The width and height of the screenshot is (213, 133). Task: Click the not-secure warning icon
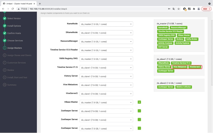point(19,9)
